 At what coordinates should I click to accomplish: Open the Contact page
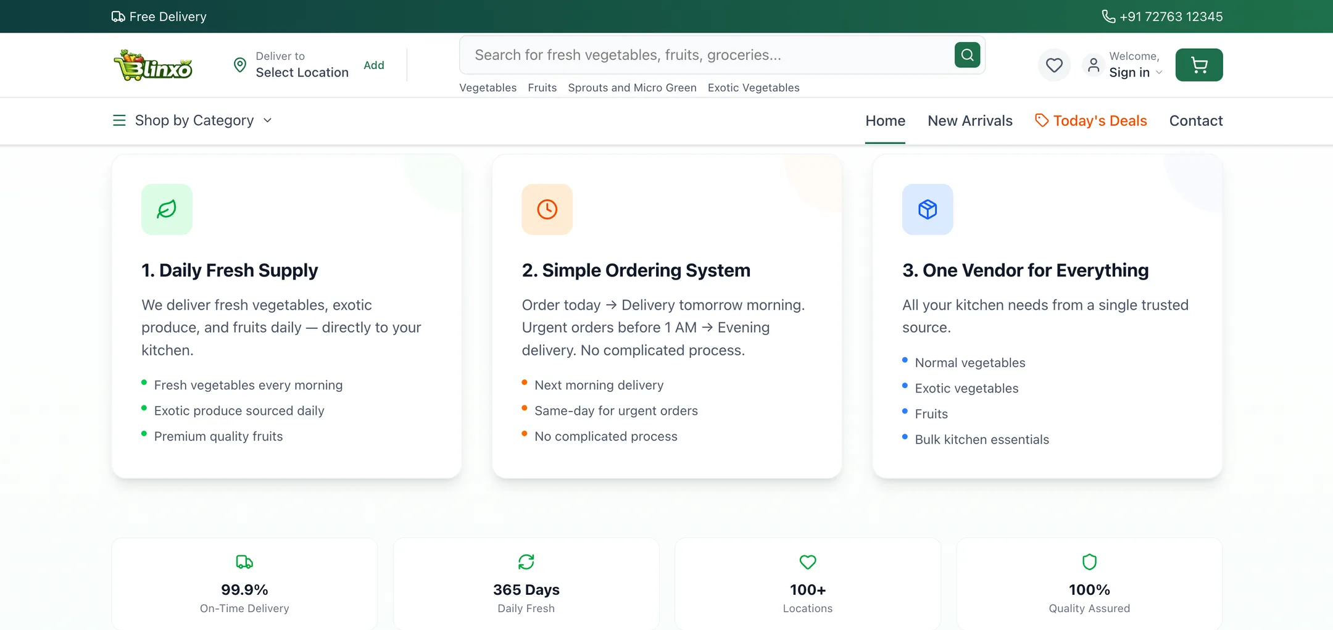click(1196, 121)
